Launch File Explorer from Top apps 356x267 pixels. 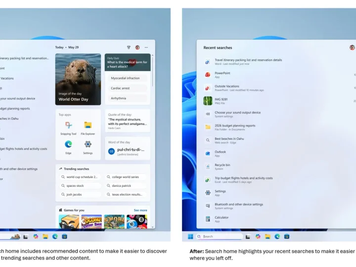pyautogui.click(x=88, y=128)
